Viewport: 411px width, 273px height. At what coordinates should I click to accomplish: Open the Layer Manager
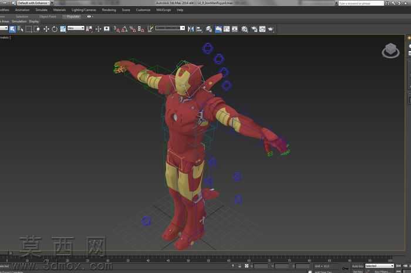208,29
